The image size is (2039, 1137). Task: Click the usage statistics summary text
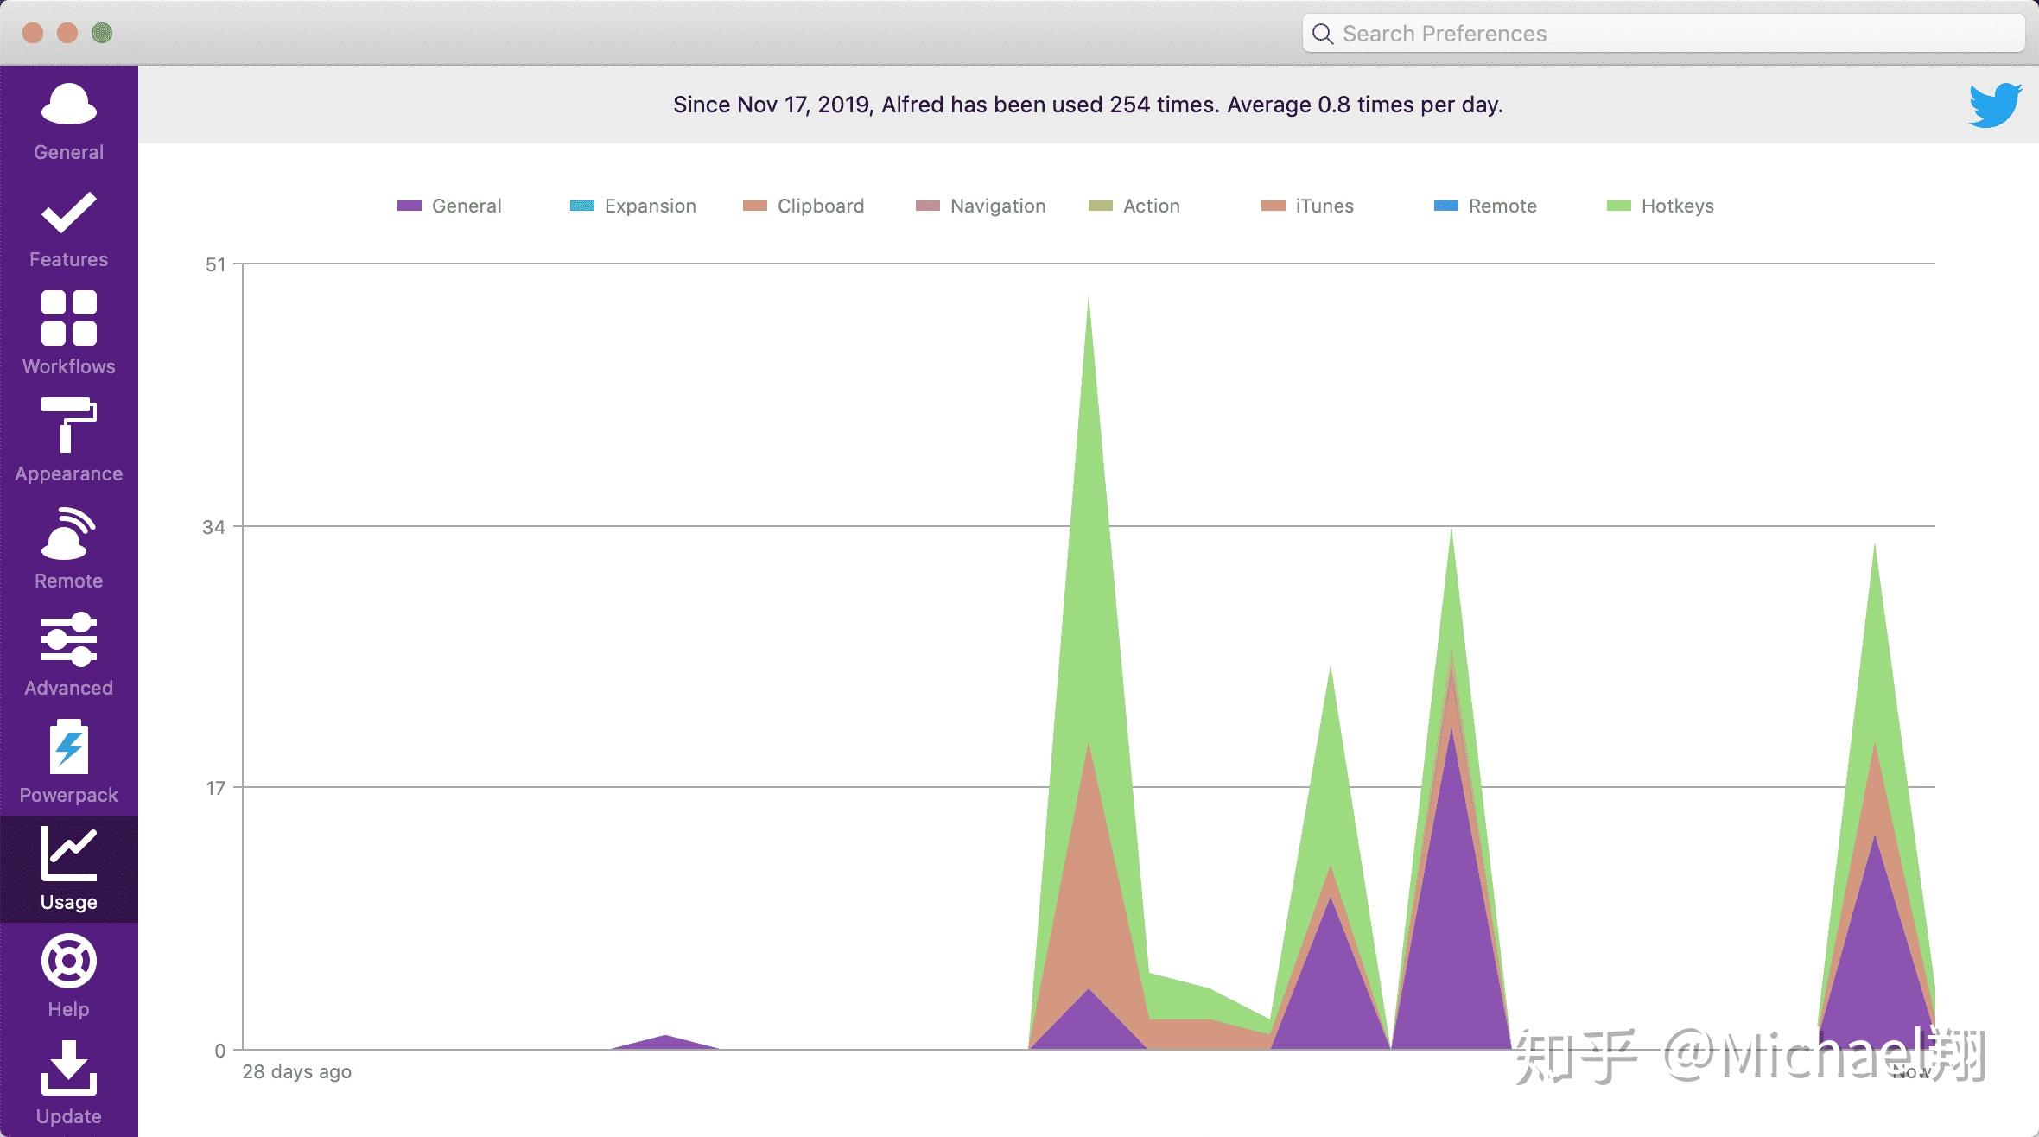(x=1088, y=105)
